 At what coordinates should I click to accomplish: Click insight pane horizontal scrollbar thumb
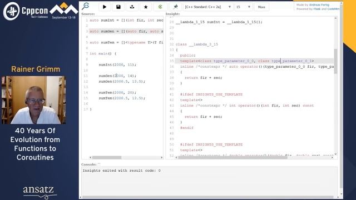click(x=233, y=157)
